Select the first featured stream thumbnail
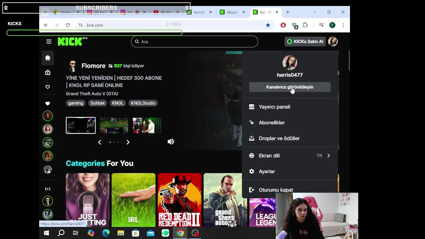This screenshot has width=425, height=239. coord(81,125)
